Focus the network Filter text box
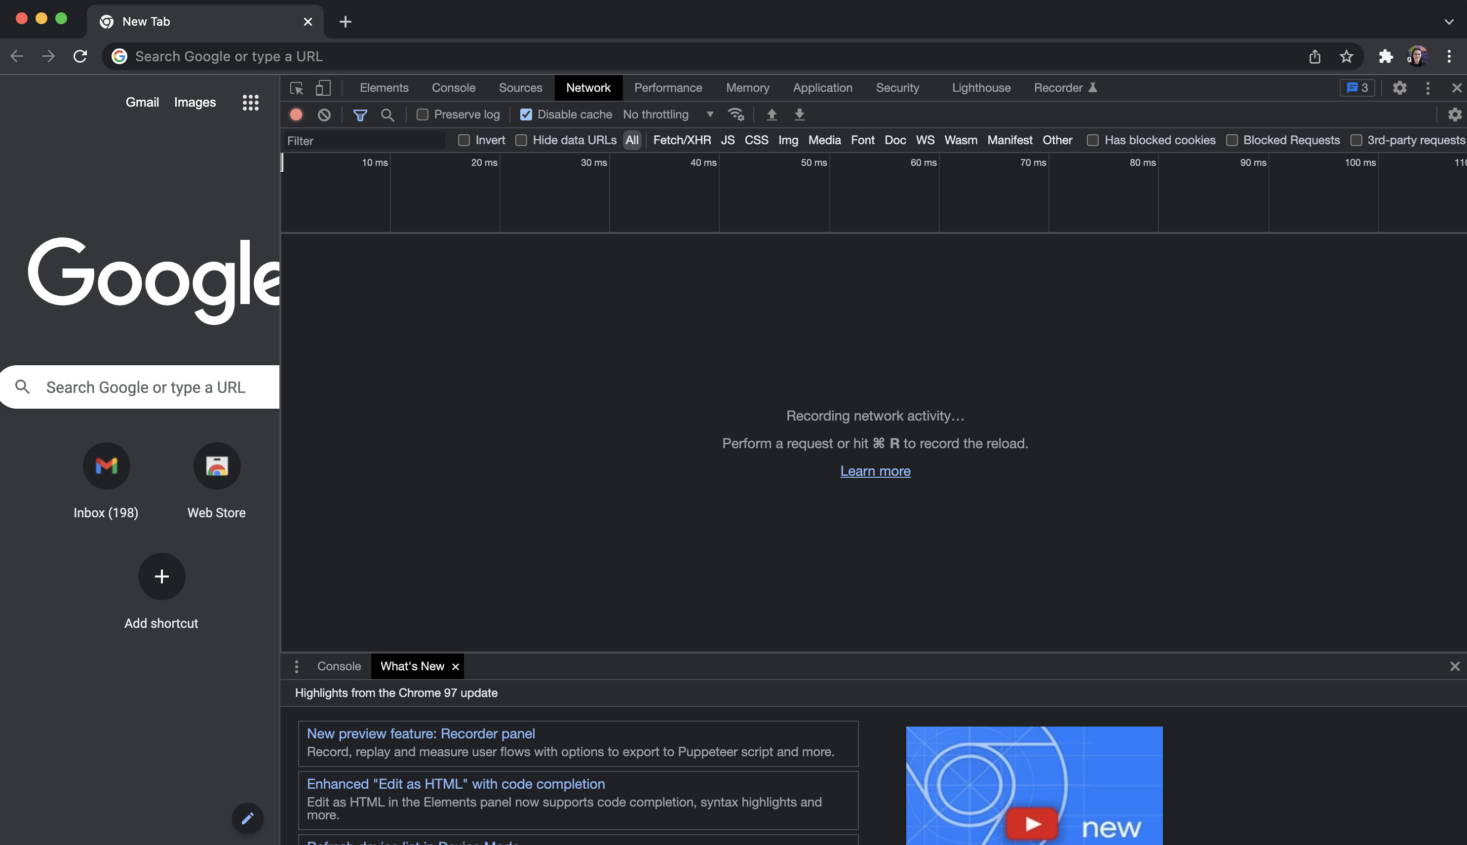1467x845 pixels. [x=364, y=141]
